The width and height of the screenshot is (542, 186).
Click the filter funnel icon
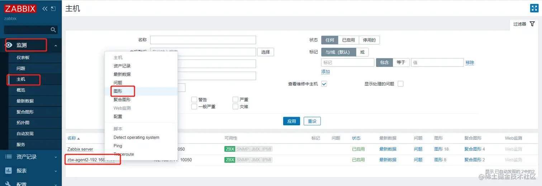(x=532, y=24)
